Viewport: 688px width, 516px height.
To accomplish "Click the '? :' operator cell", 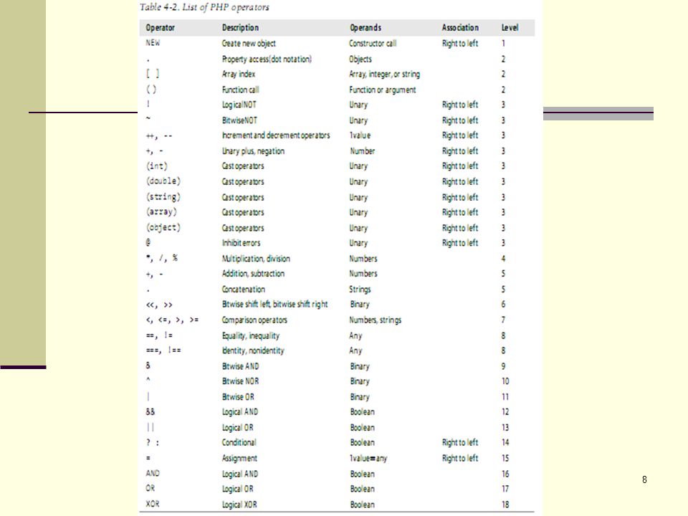I will [x=153, y=443].
